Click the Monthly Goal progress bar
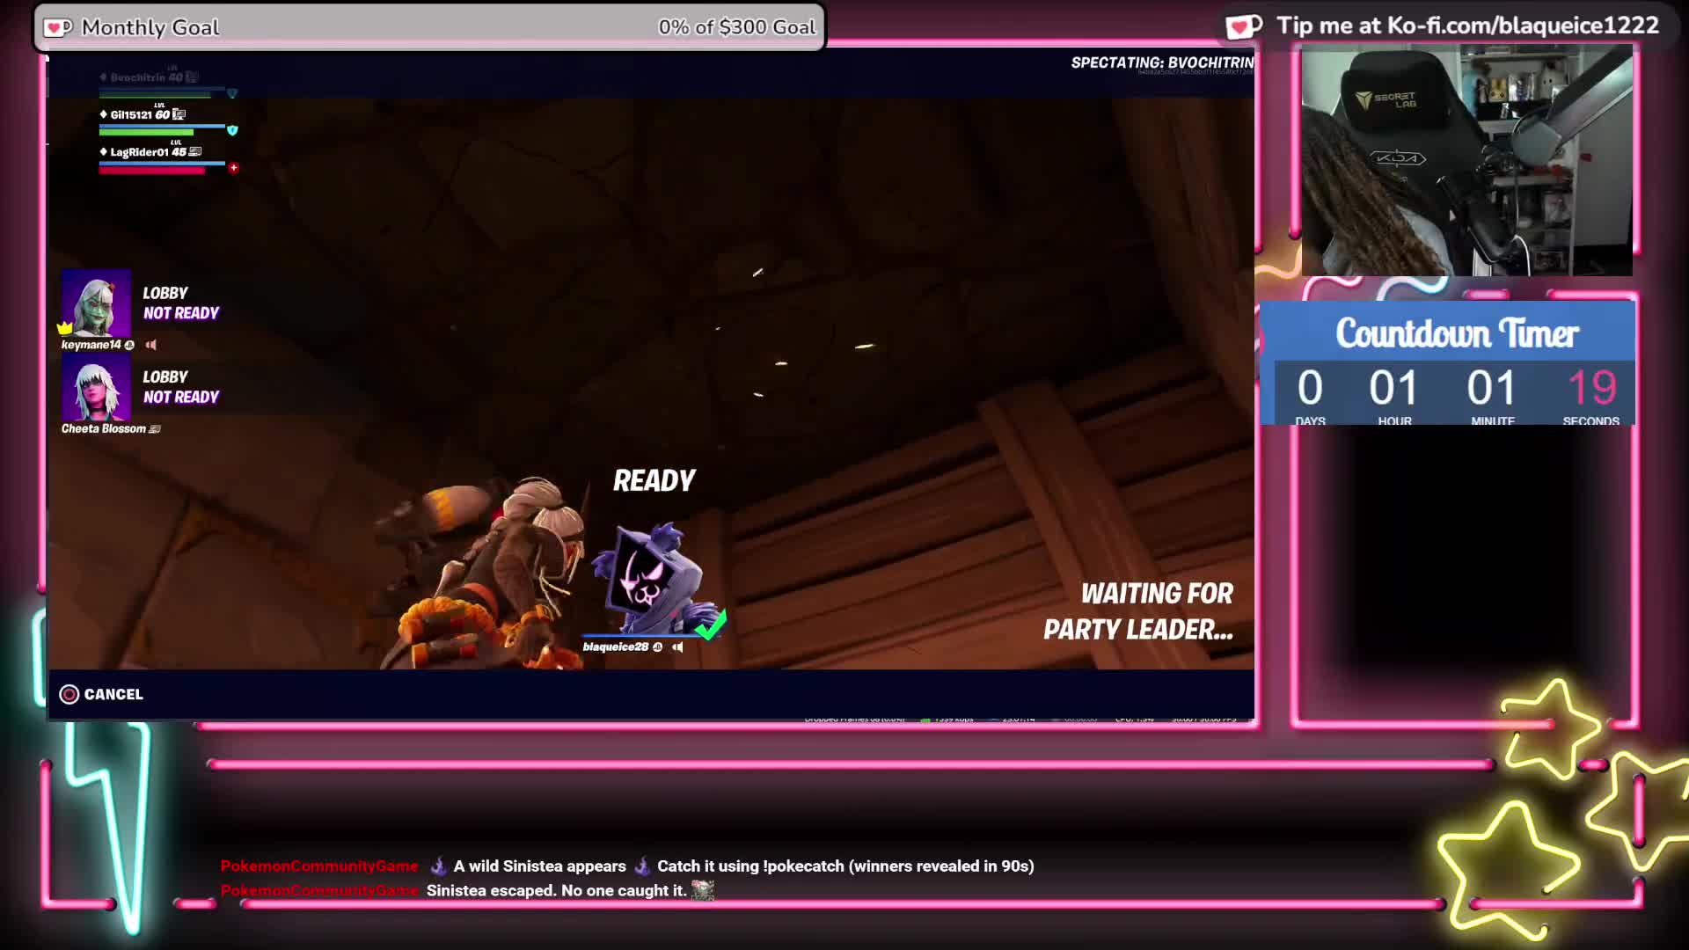Screen dimensions: 1689x950 pos(429,27)
